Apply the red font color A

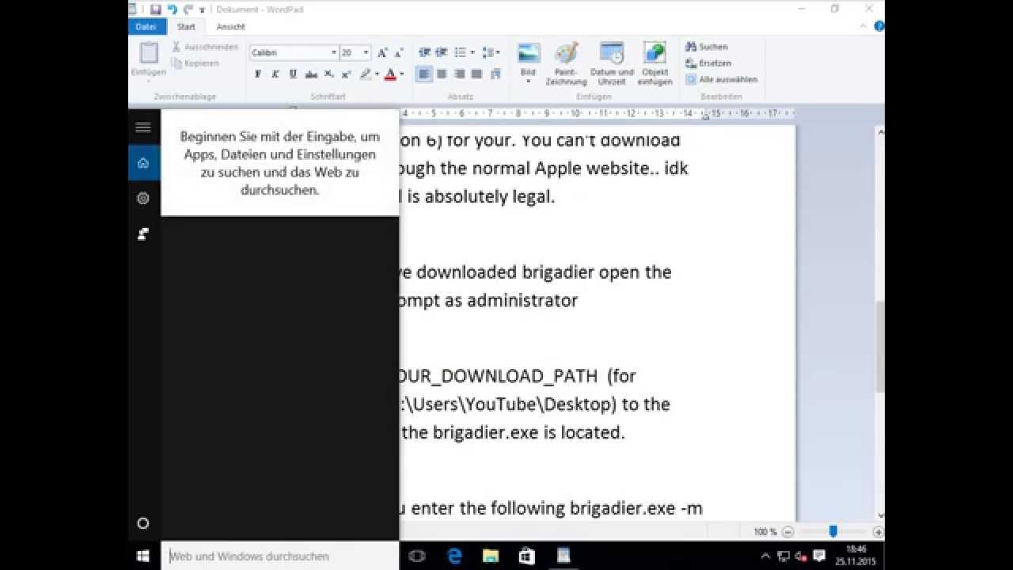pyautogui.click(x=389, y=74)
